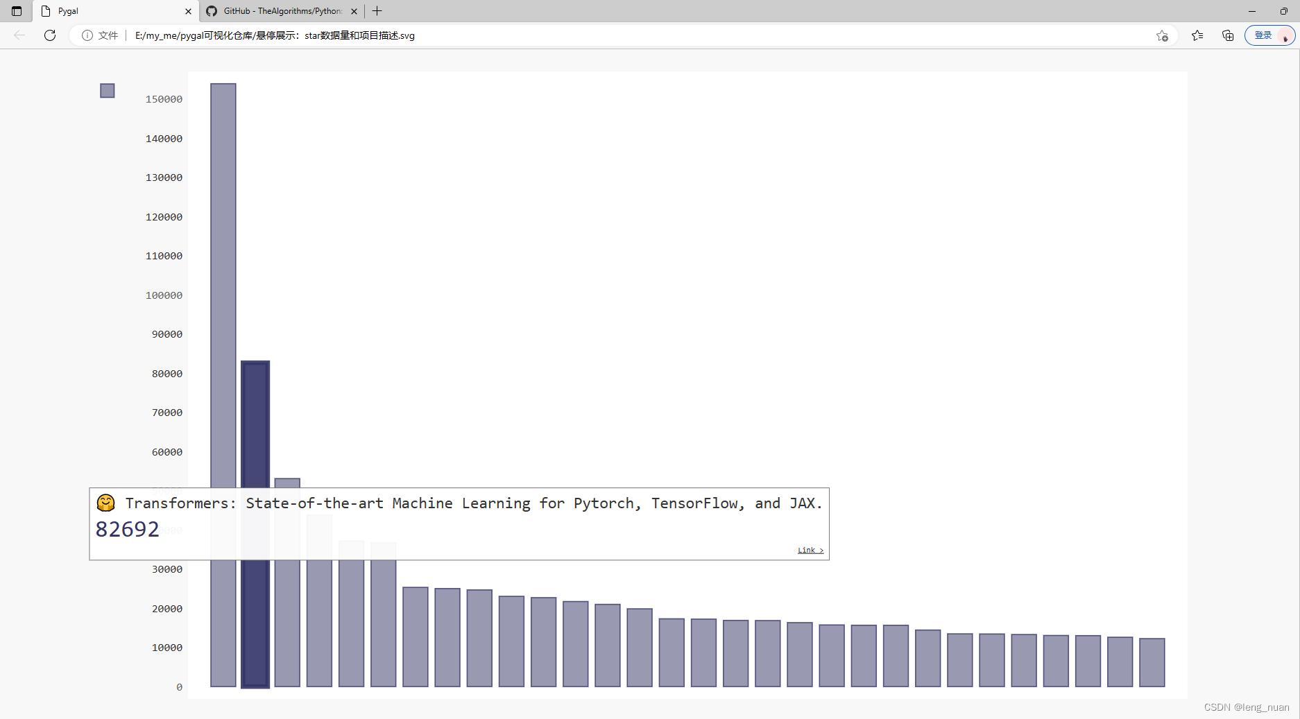Image resolution: width=1300 pixels, height=719 pixels.
Task: Restore down the browser window
Action: [1284, 11]
